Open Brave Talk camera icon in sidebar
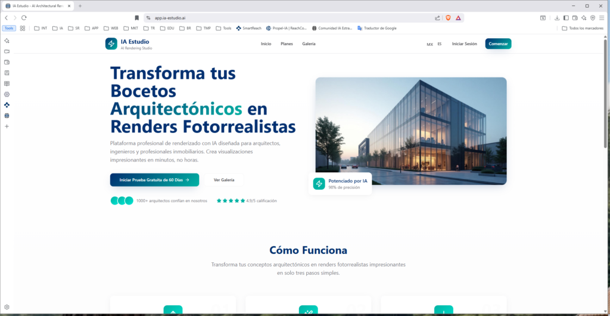The height and width of the screenshot is (316, 610). coord(7,51)
